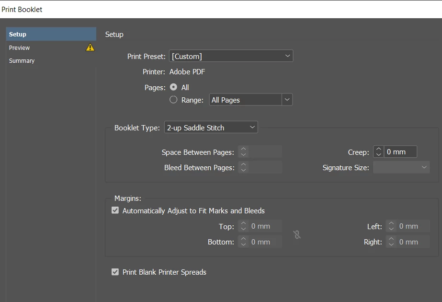Open the Preview section
442x302 pixels.
tap(51, 47)
